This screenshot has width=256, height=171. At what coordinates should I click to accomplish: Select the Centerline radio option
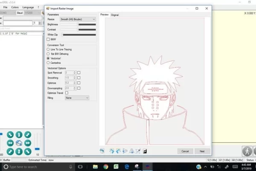tap(48, 63)
